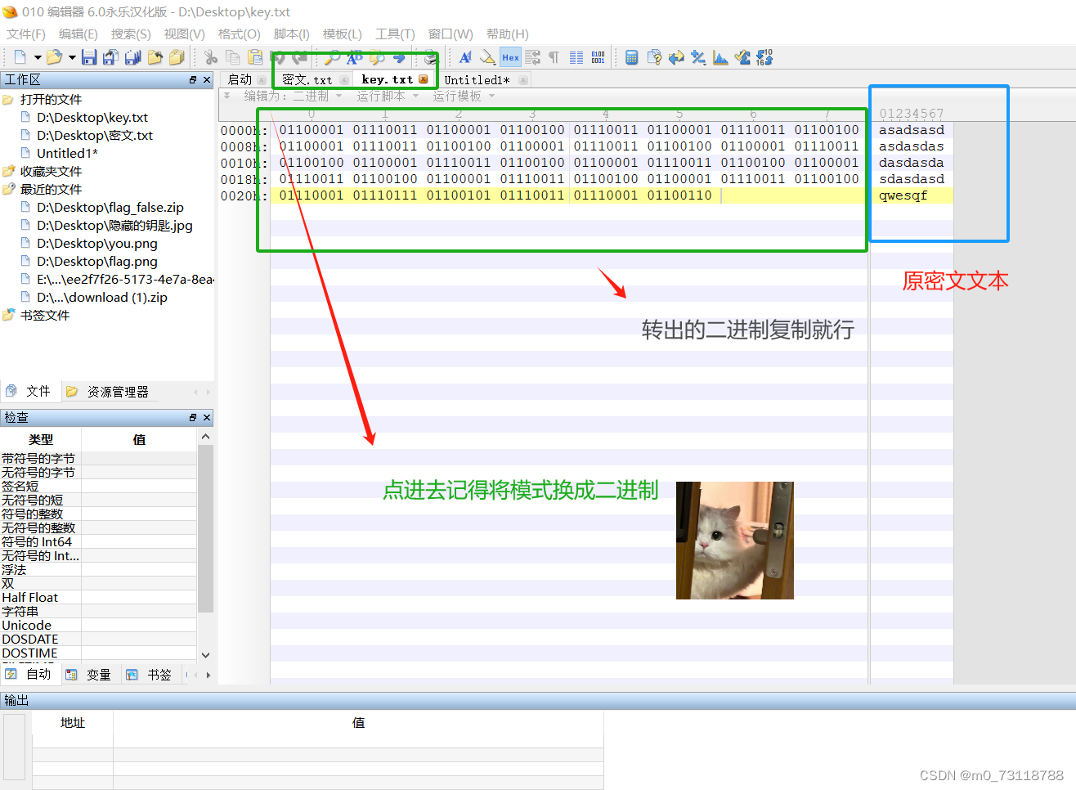Screen dimensions: 1076x790
Task: Expand the 运行脚本 dropdown
Action: (386, 96)
